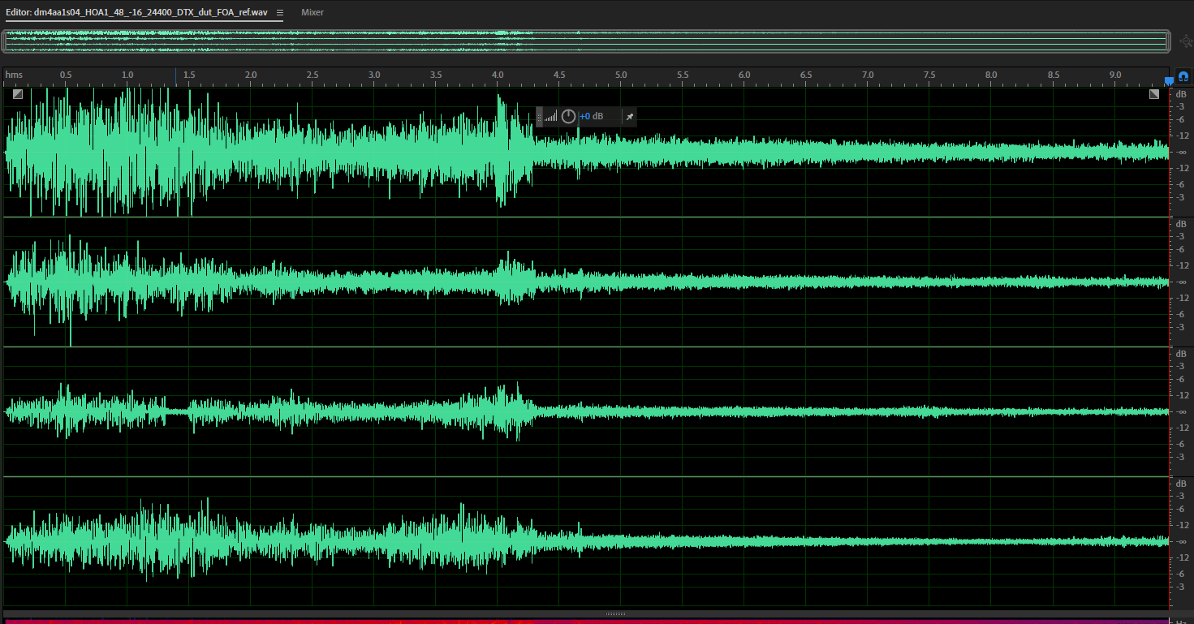The height and width of the screenshot is (624, 1194).
Task: Click the waveform/spectral divider drag handle
Action: click(615, 613)
